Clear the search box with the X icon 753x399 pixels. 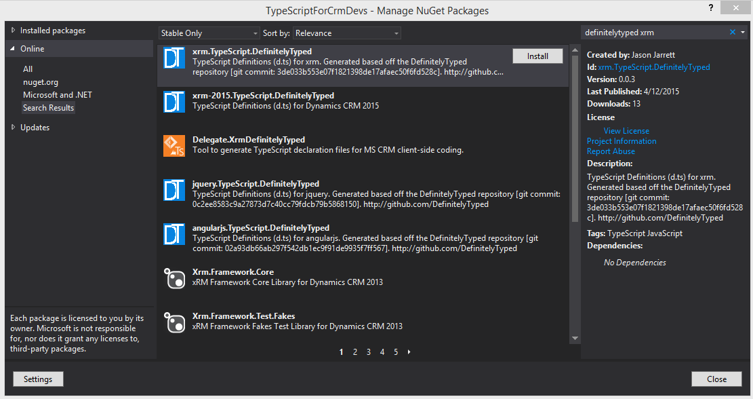[733, 32]
